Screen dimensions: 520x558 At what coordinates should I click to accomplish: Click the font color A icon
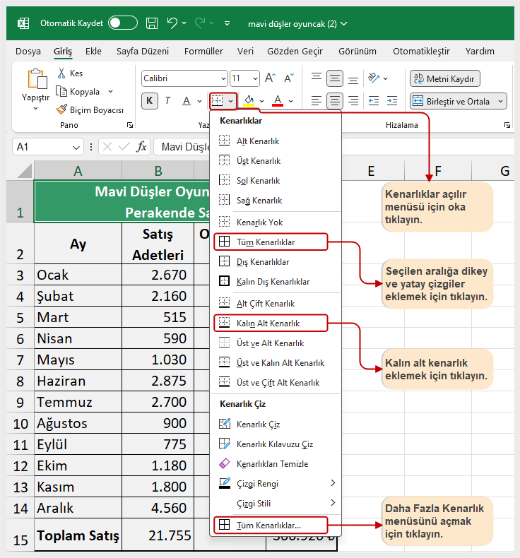[x=278, y=101]
